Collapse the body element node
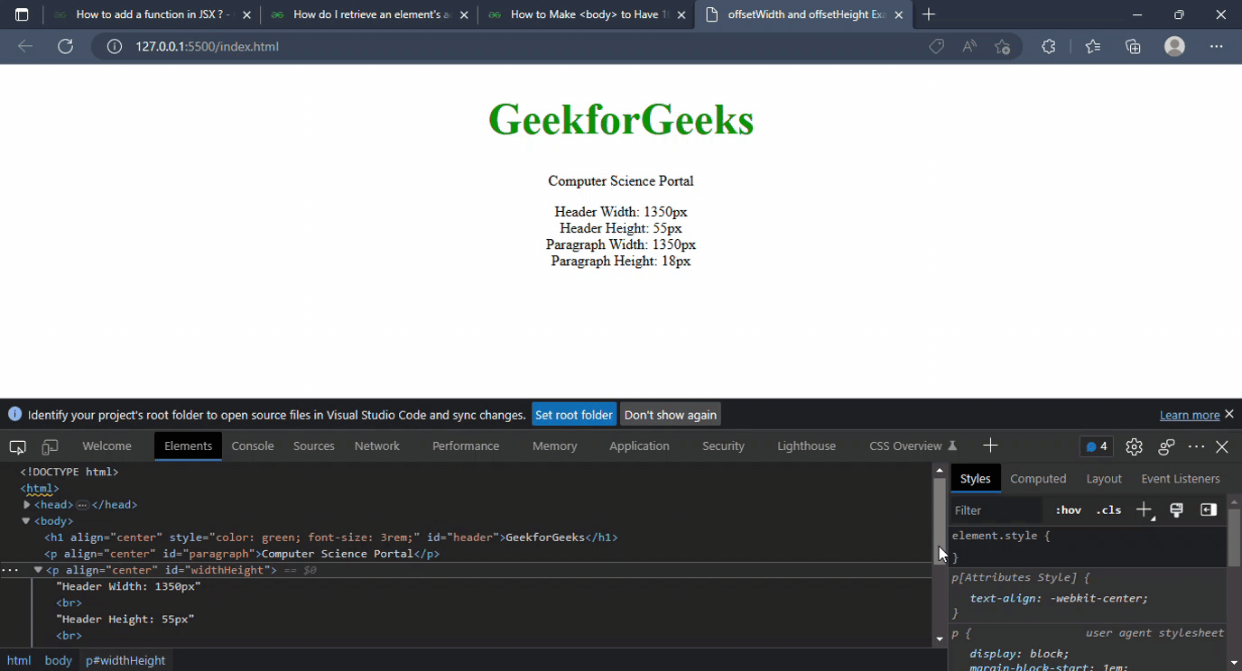 pyautogui.click(x=25, y=520)
